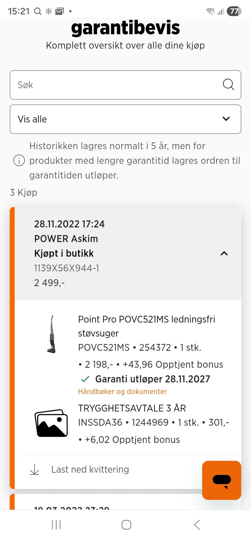Image resolution: width=251 pixels, height=539 pixels.
Task: Tap the download arrow icon for receipt
Action: 35,469
